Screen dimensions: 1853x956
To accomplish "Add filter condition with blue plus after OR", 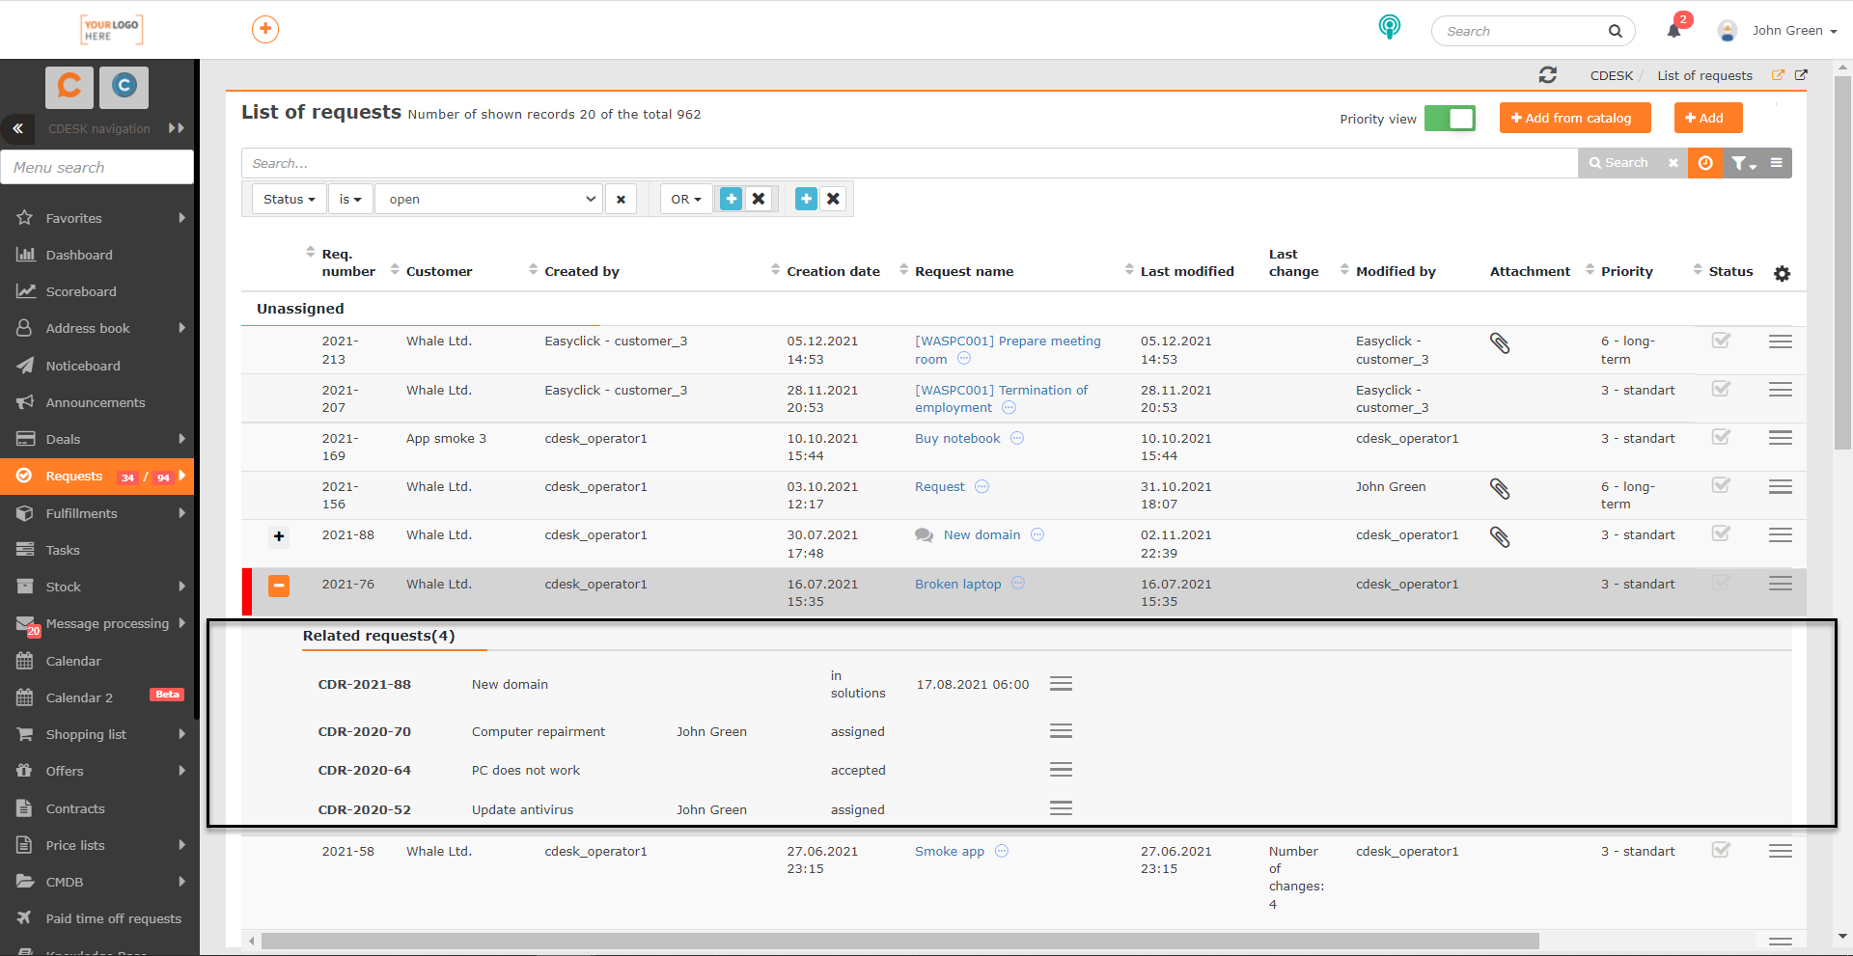I will tap(732, 199).
